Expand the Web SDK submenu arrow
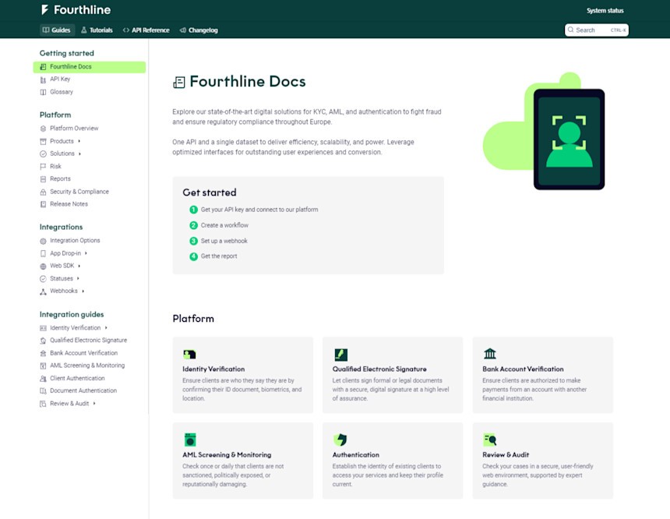This screenshot has height=519, width=670. pos(79,266)
